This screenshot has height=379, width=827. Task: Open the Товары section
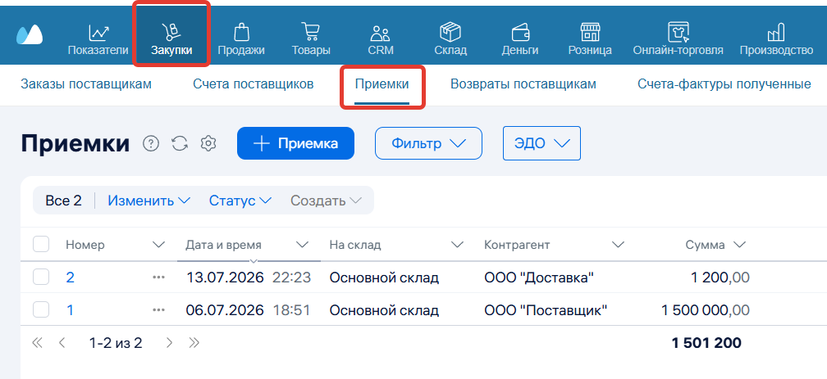tap(311, 40)
